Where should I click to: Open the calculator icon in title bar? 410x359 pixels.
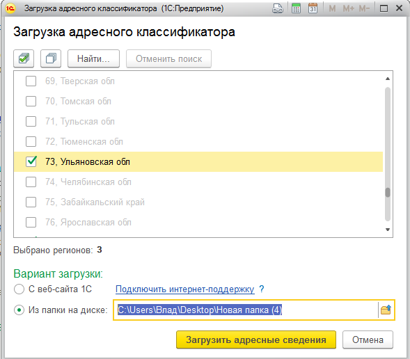tap(296, 8)
